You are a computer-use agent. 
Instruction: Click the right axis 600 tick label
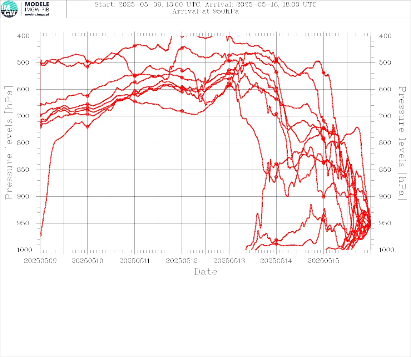(x=385, y=89)
